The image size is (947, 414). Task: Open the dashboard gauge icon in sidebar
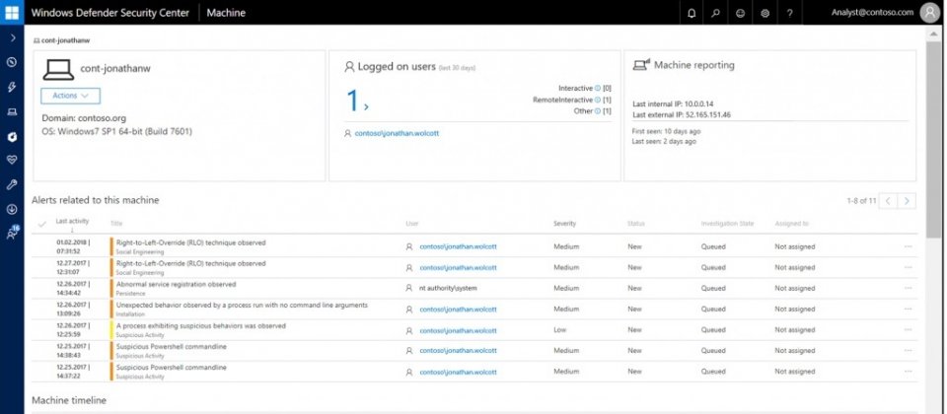pos(12,62)
